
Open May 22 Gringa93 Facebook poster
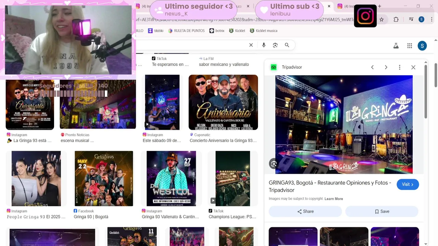pos(104,178)
